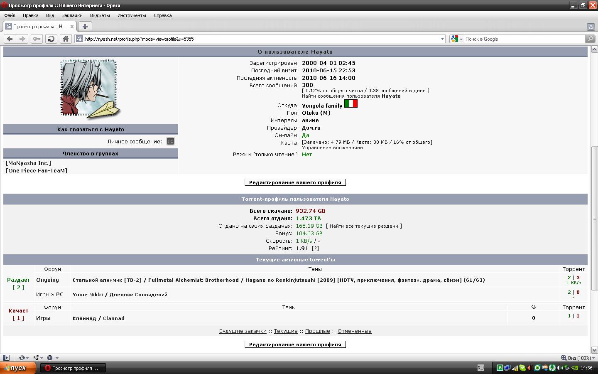This screenshot has width=598, height=374.
Task: Send private message via ЛС icon
Action: pos(170,141)
